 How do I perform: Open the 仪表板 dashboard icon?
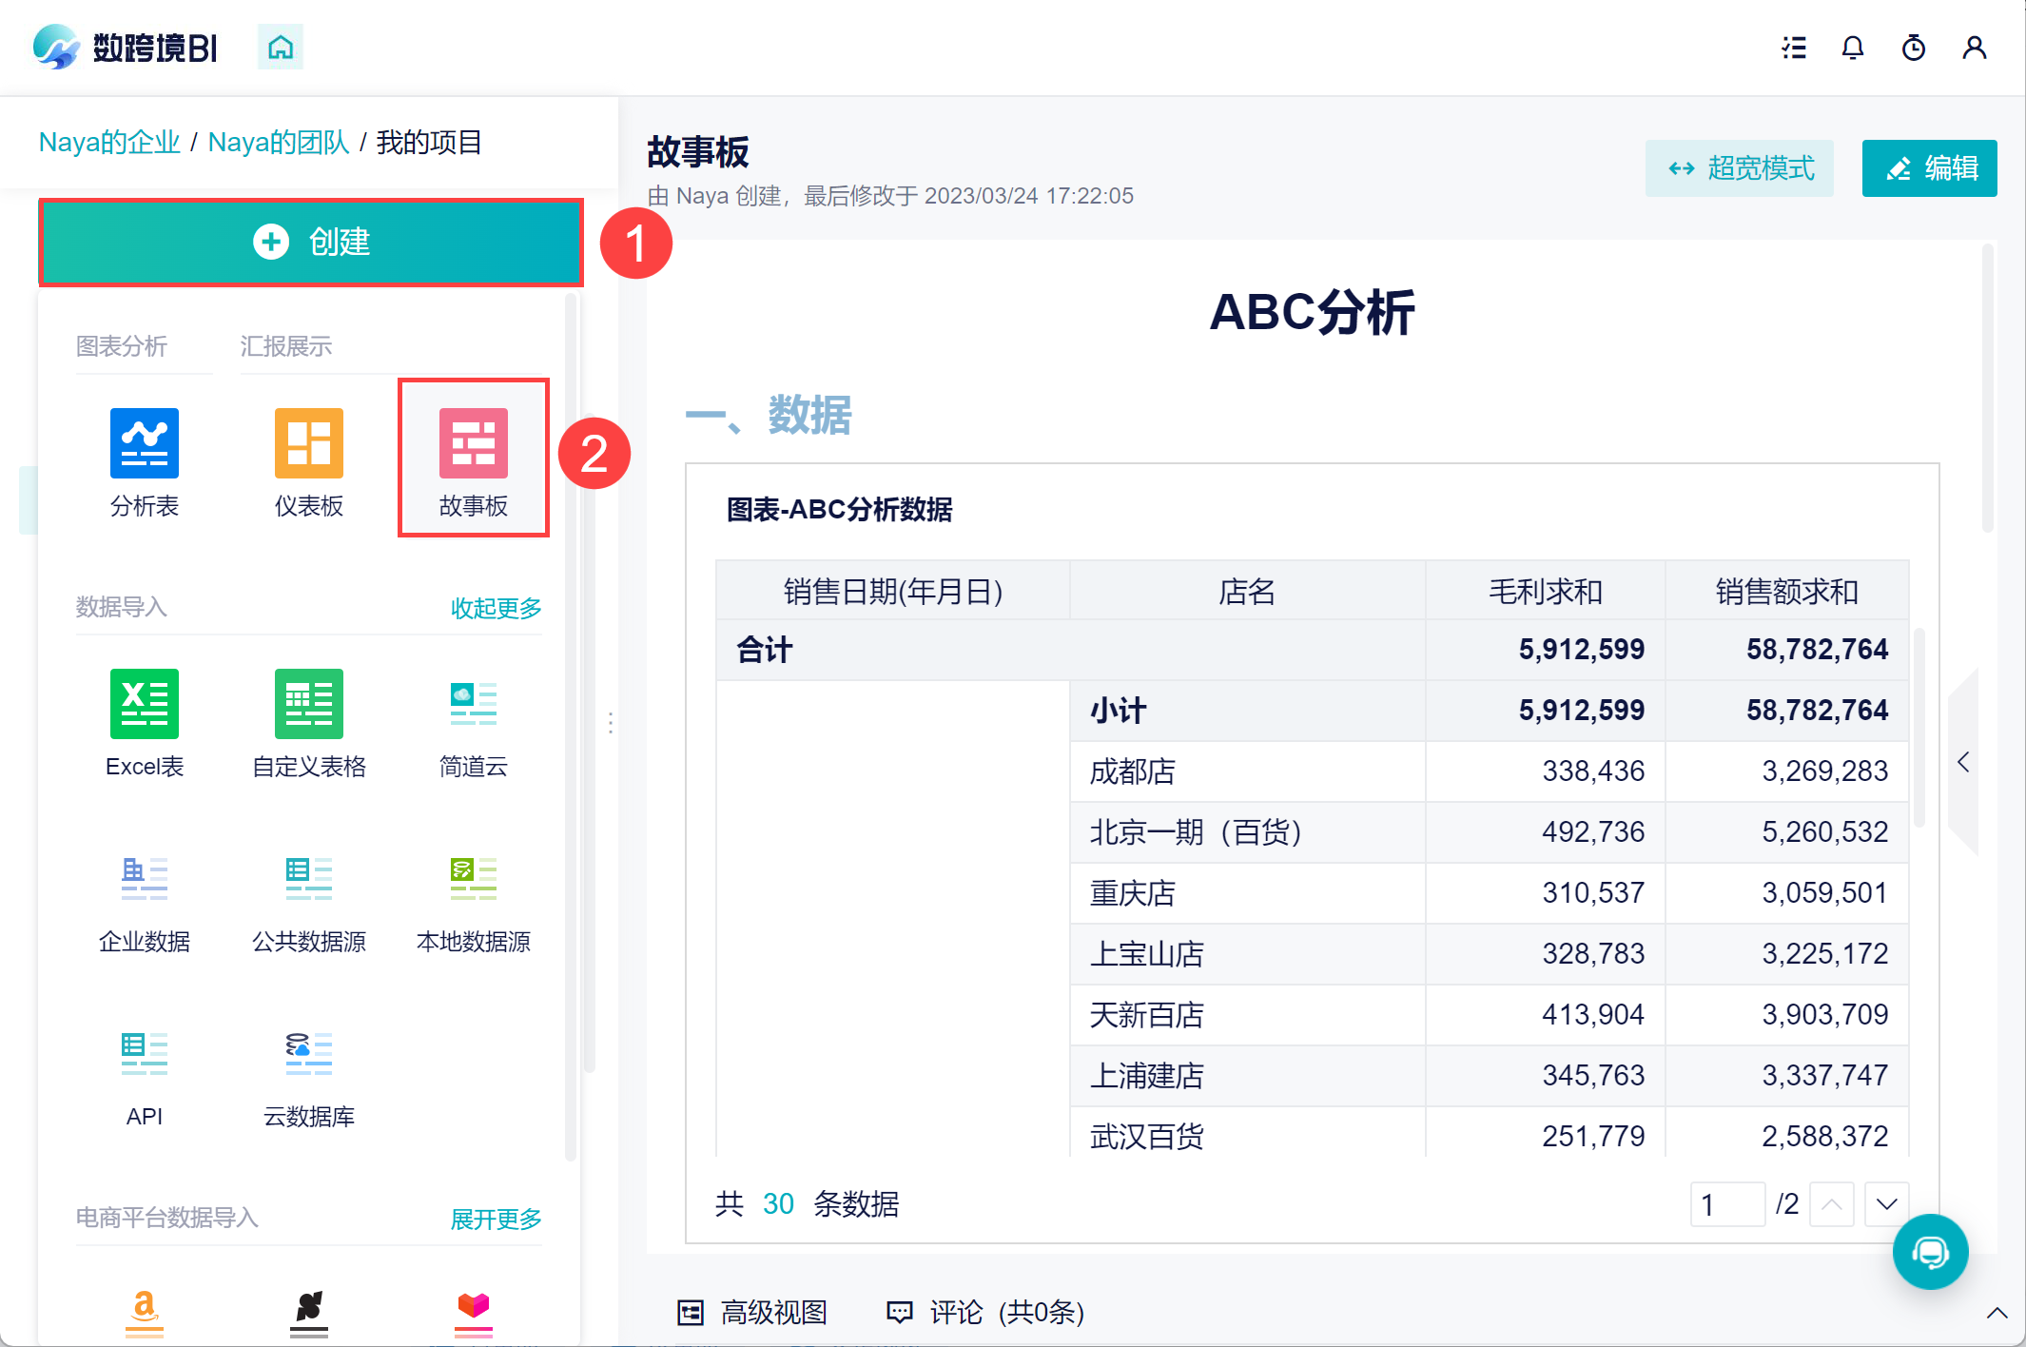pyautogui.click(x=308, y=443)
